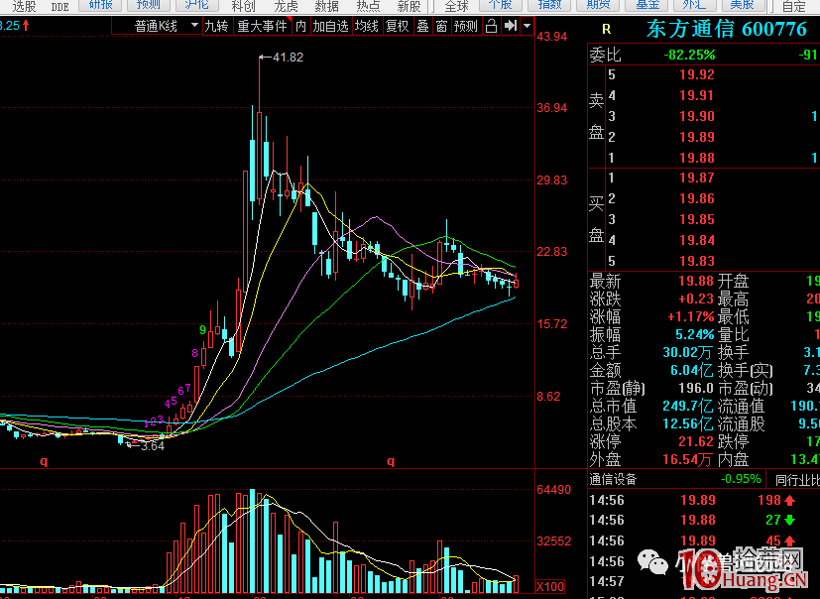
Task: Click the 外盘 16.54万 value
Action: (x=687, y=459)
